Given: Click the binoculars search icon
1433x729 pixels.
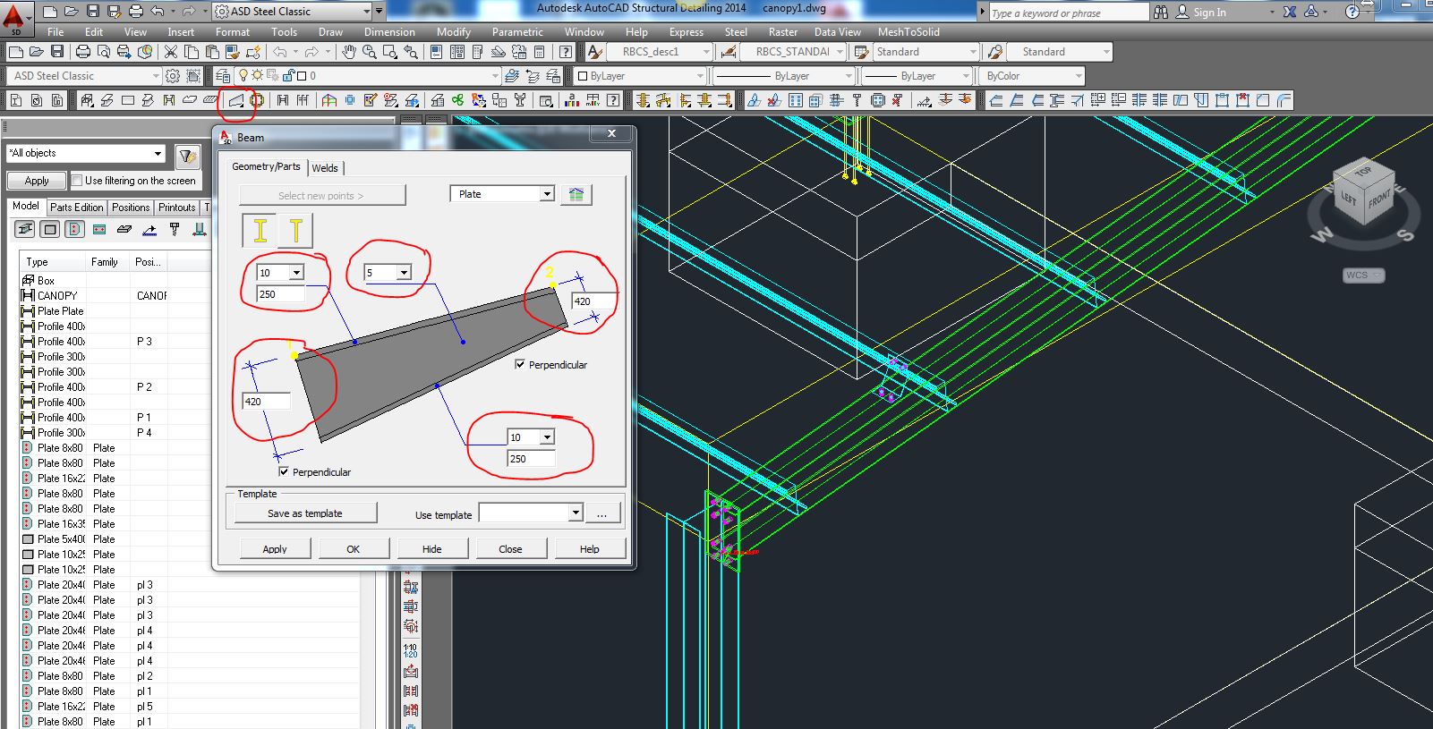Looking at the screenshot, I should click(x=1161, y=12).
